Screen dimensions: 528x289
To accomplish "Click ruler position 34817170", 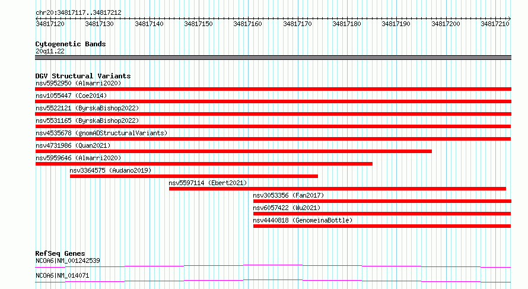I will 297,24.
